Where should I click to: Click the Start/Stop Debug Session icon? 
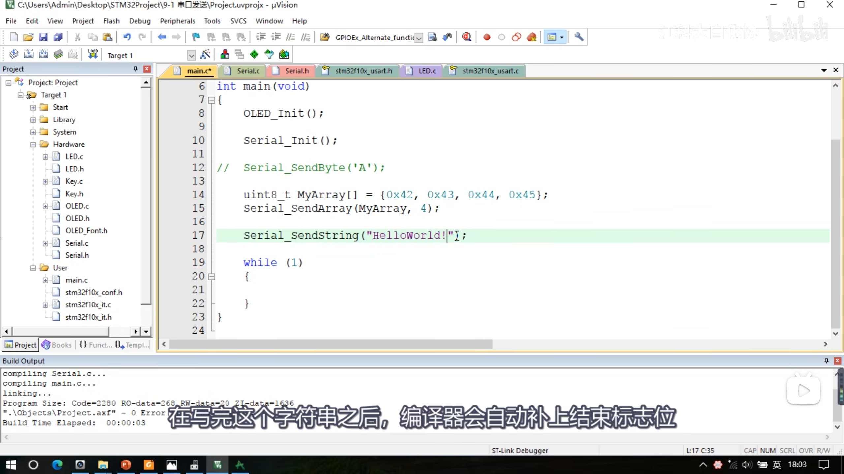[x=467, y=37]
